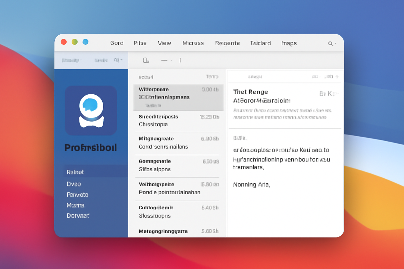Open the Maps menu
The image size is (404, 269).
[289, 43]
